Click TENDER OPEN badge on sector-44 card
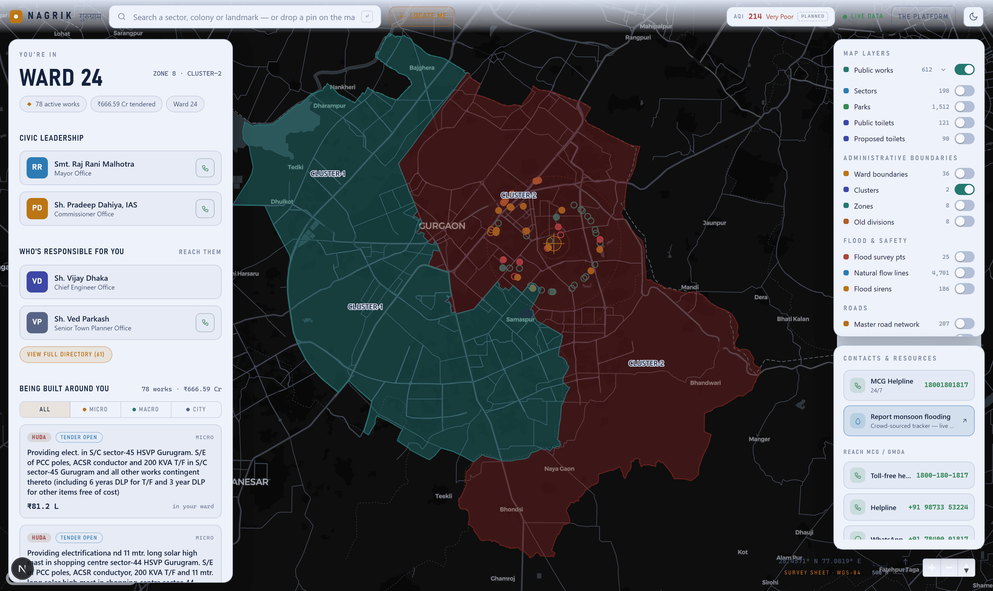 coord(79,538)
